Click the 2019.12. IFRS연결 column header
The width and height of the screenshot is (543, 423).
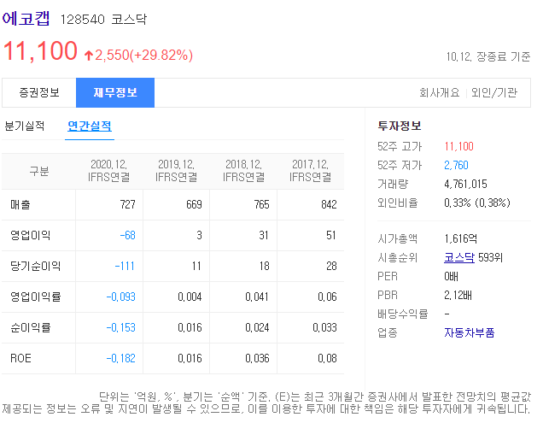(x=176, y=171)
